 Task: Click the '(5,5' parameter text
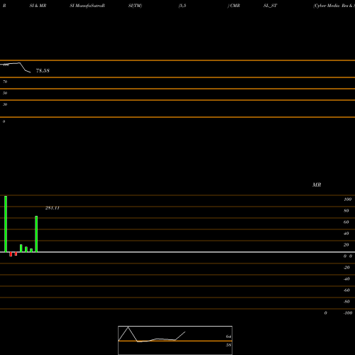tap(182, 6)
